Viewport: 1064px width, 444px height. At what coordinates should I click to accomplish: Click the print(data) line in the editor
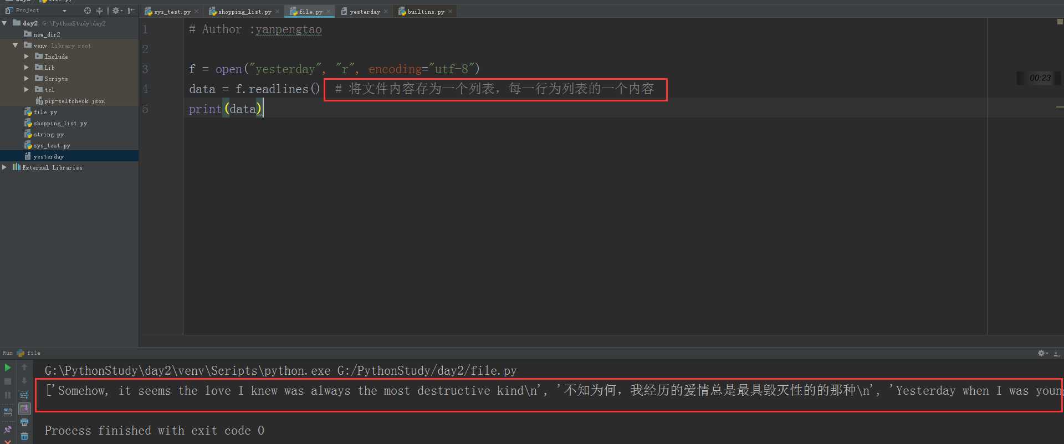coord(225,109)
